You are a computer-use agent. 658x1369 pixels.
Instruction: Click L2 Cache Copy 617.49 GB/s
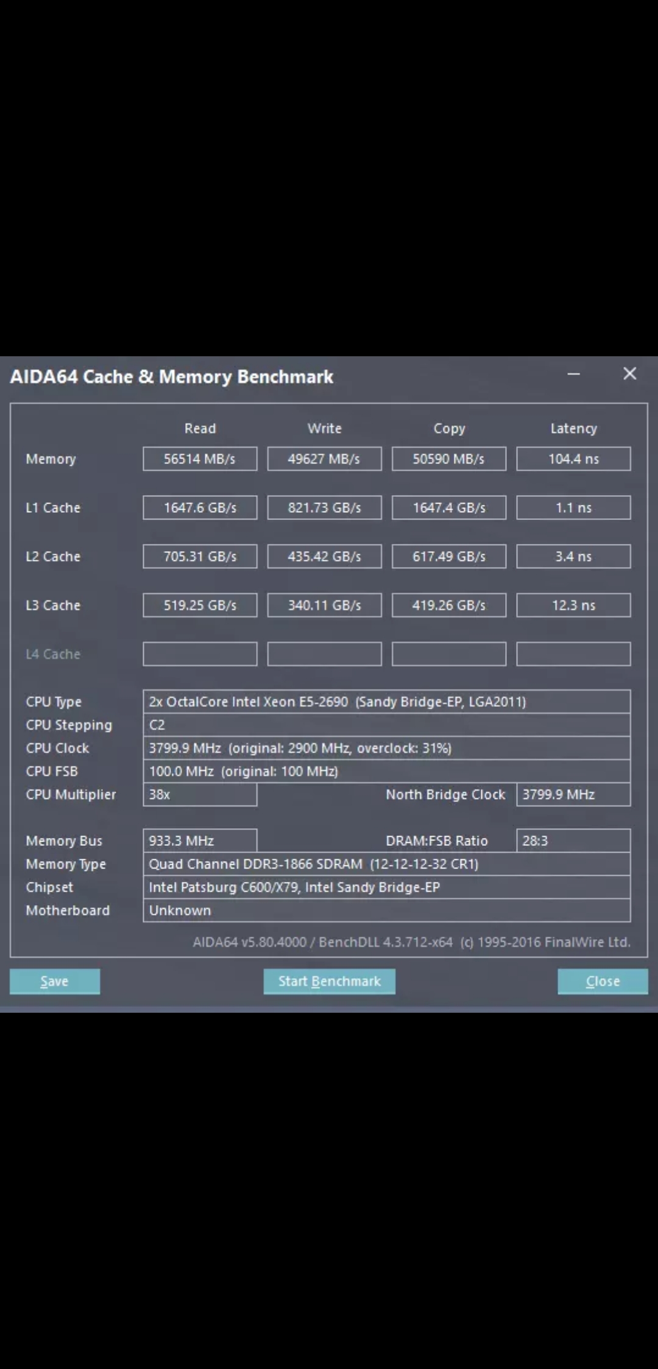pos(449,556)
